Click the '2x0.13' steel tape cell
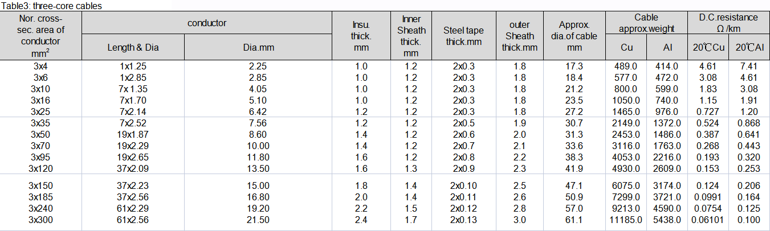 coord(463,220)
